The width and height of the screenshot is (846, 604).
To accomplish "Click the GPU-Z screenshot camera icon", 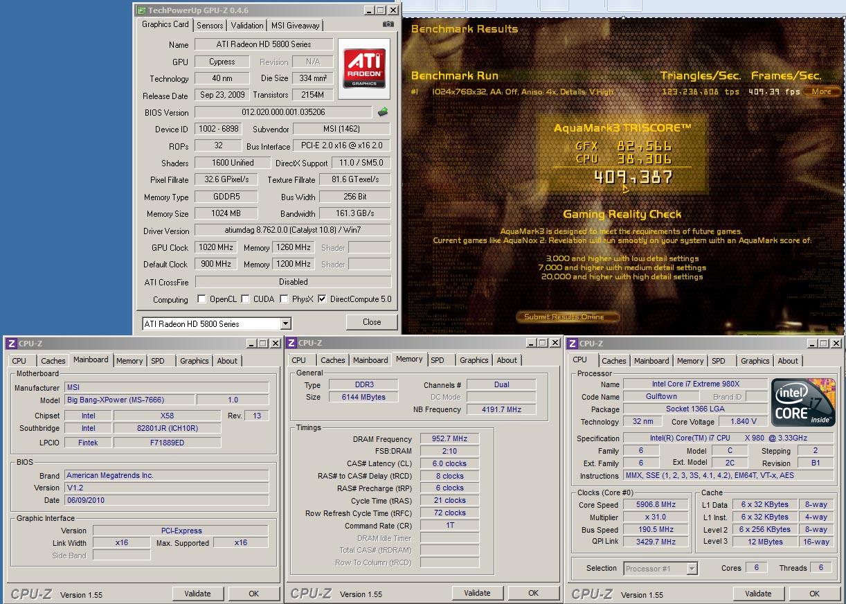I will (x=388, y=25).
